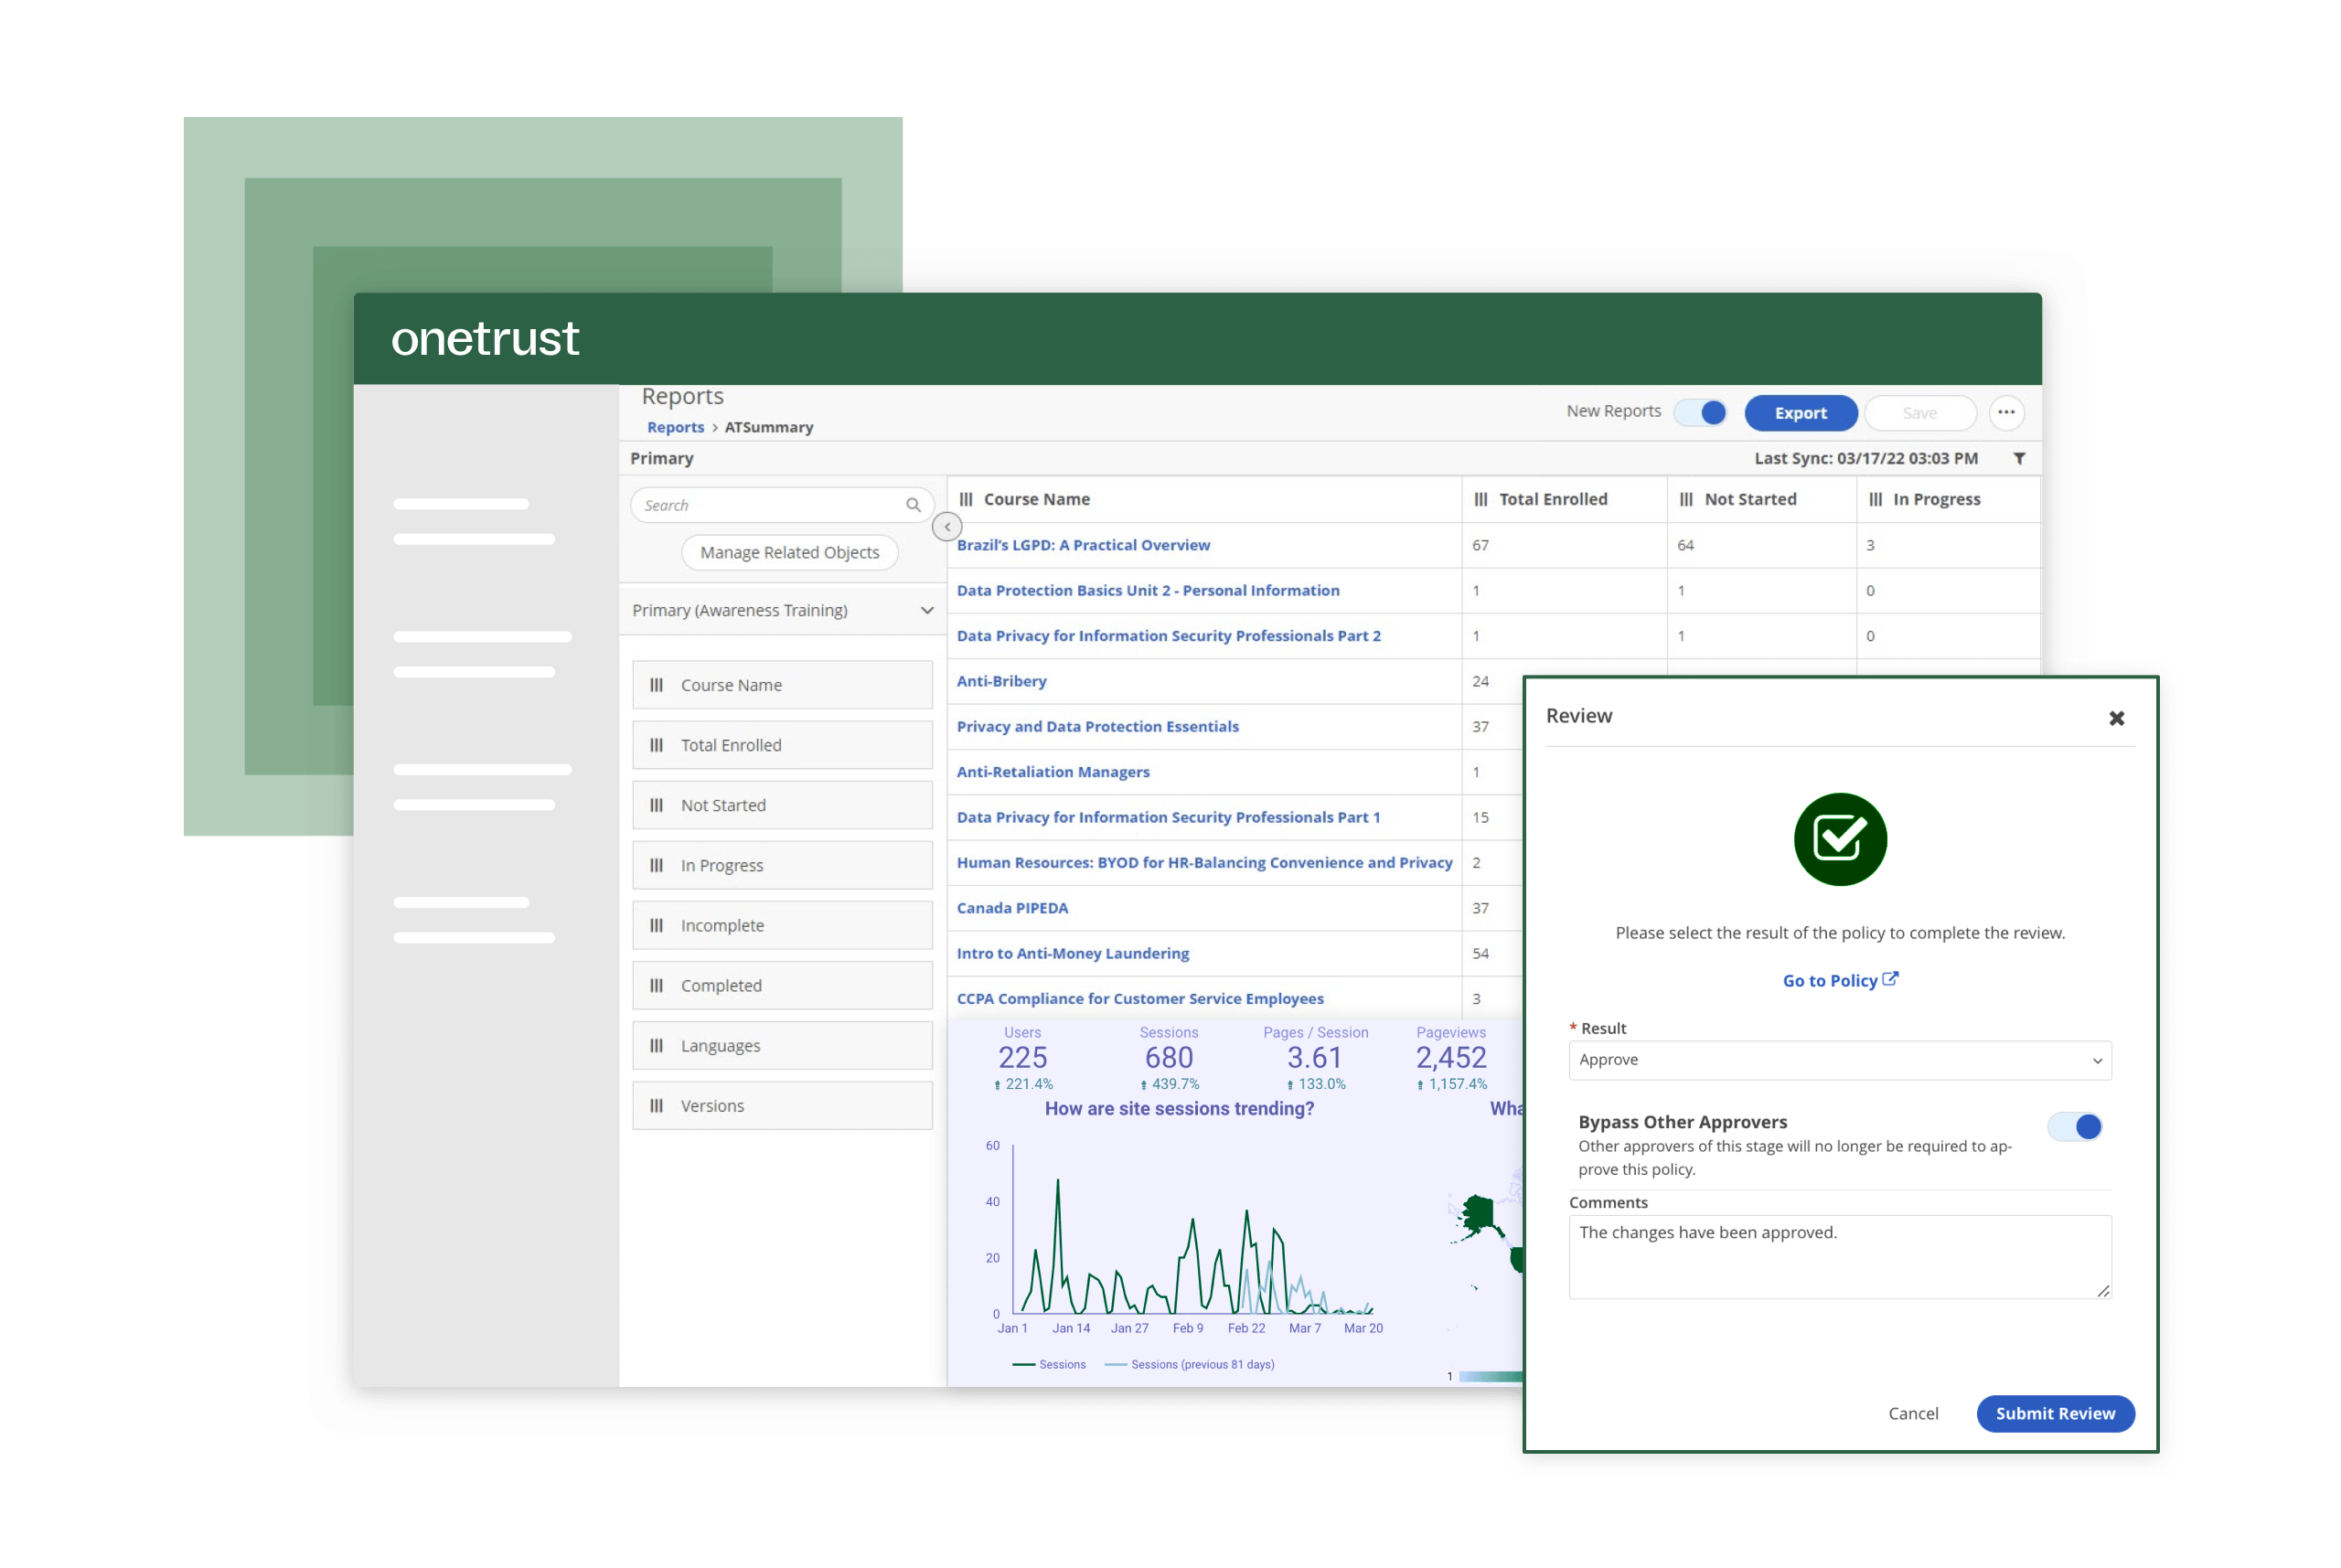Screen dimensions: 2341x1568
Task: Click in the Comments text area
Action: (x=1839, y=1257)
